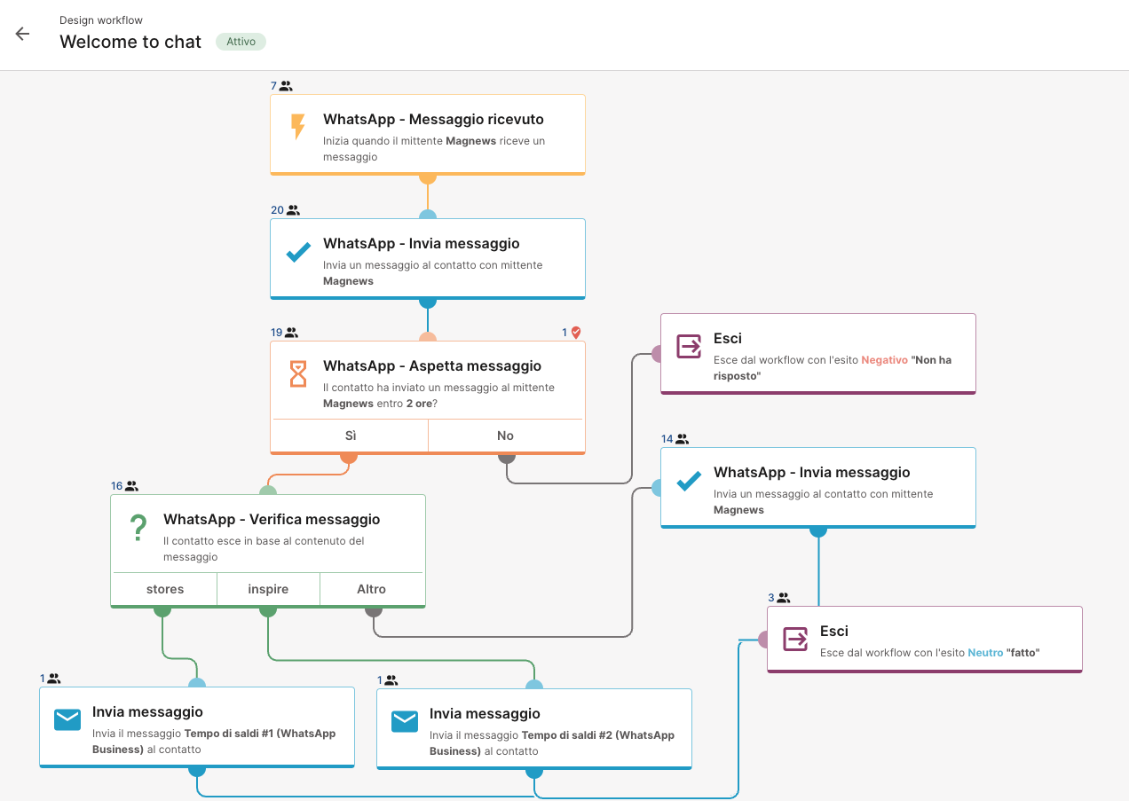Viewport: 1129px width, 801px height.
Task: Open the WhatsApp - Messaggio ricevuto node
Action: click(x=433, y=120)
